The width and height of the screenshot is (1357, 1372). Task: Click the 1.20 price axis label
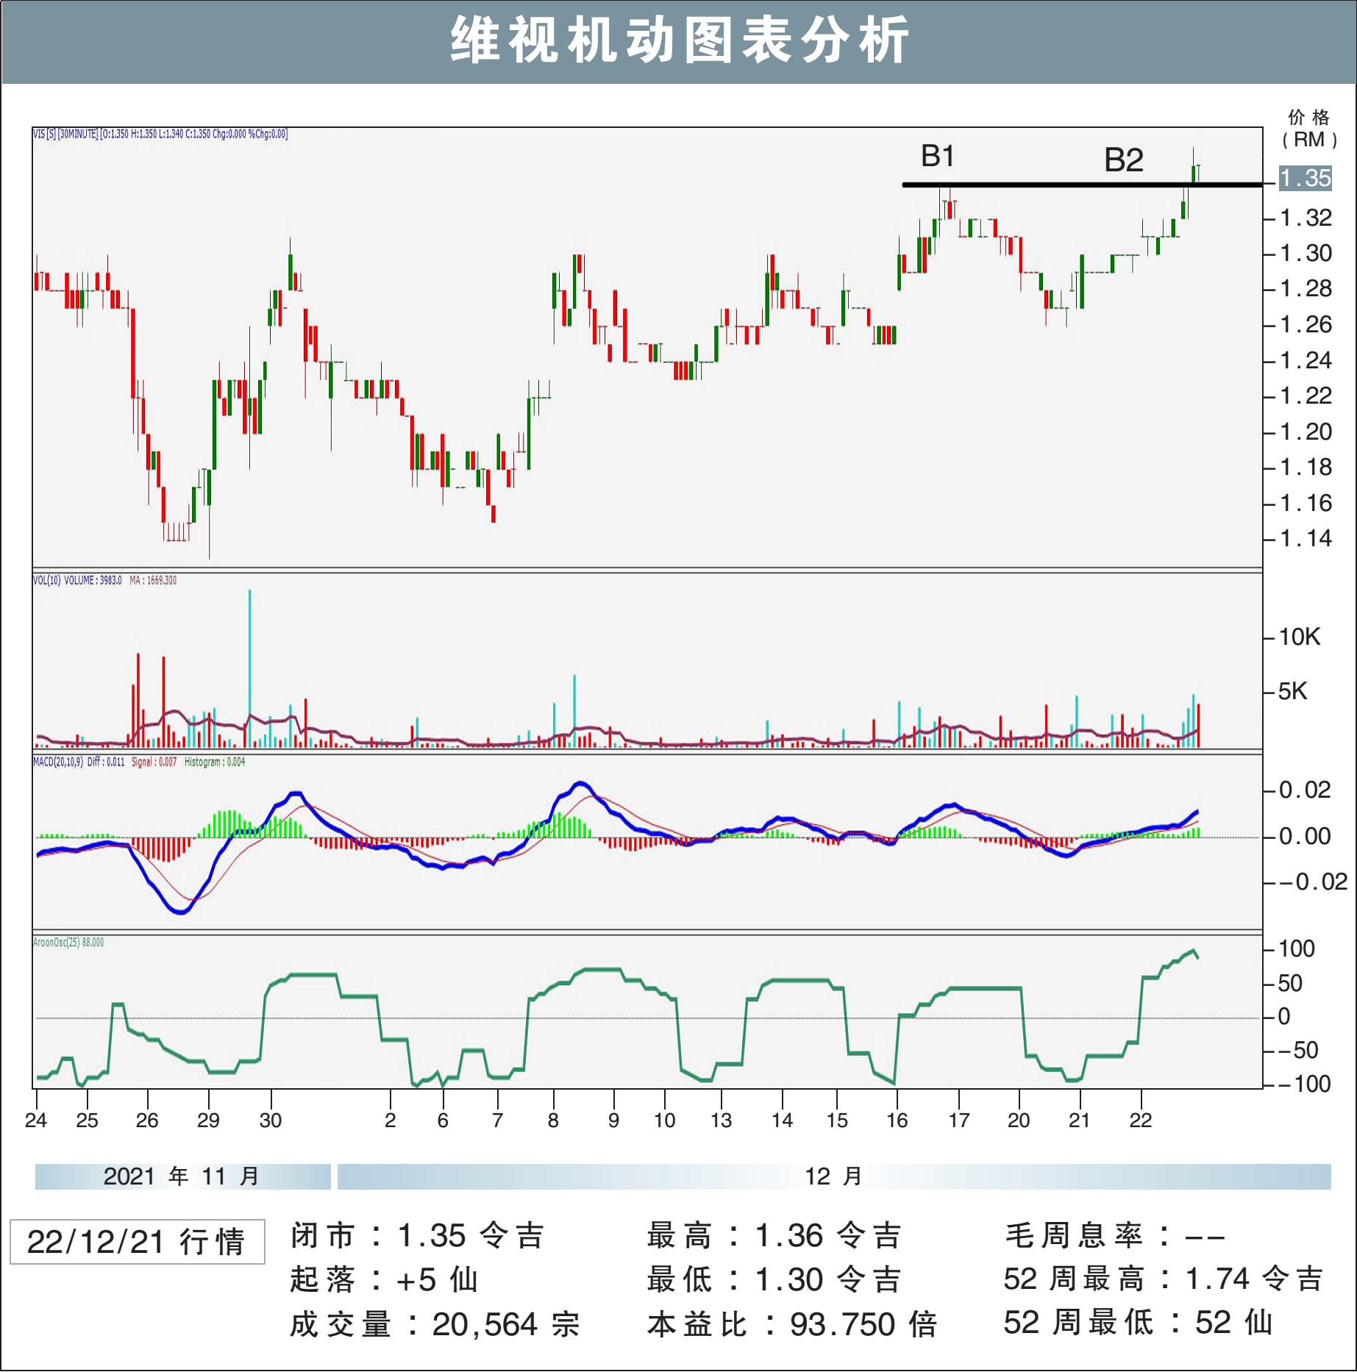(1306, 432)
